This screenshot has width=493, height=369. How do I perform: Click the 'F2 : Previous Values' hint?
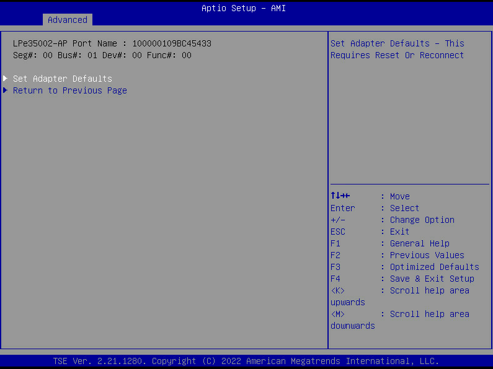(398, 255)
